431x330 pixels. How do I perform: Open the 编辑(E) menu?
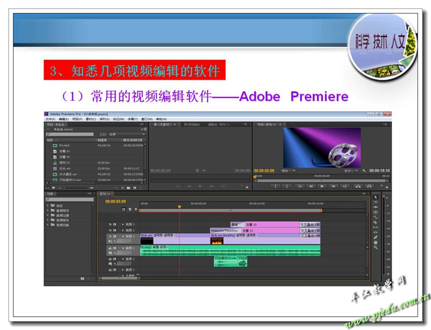[64, 120]
